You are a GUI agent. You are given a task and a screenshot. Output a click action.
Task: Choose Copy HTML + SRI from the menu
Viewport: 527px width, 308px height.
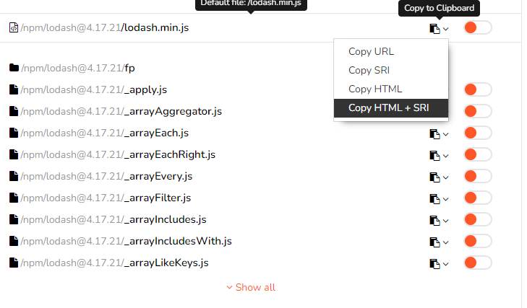(391, 107)
